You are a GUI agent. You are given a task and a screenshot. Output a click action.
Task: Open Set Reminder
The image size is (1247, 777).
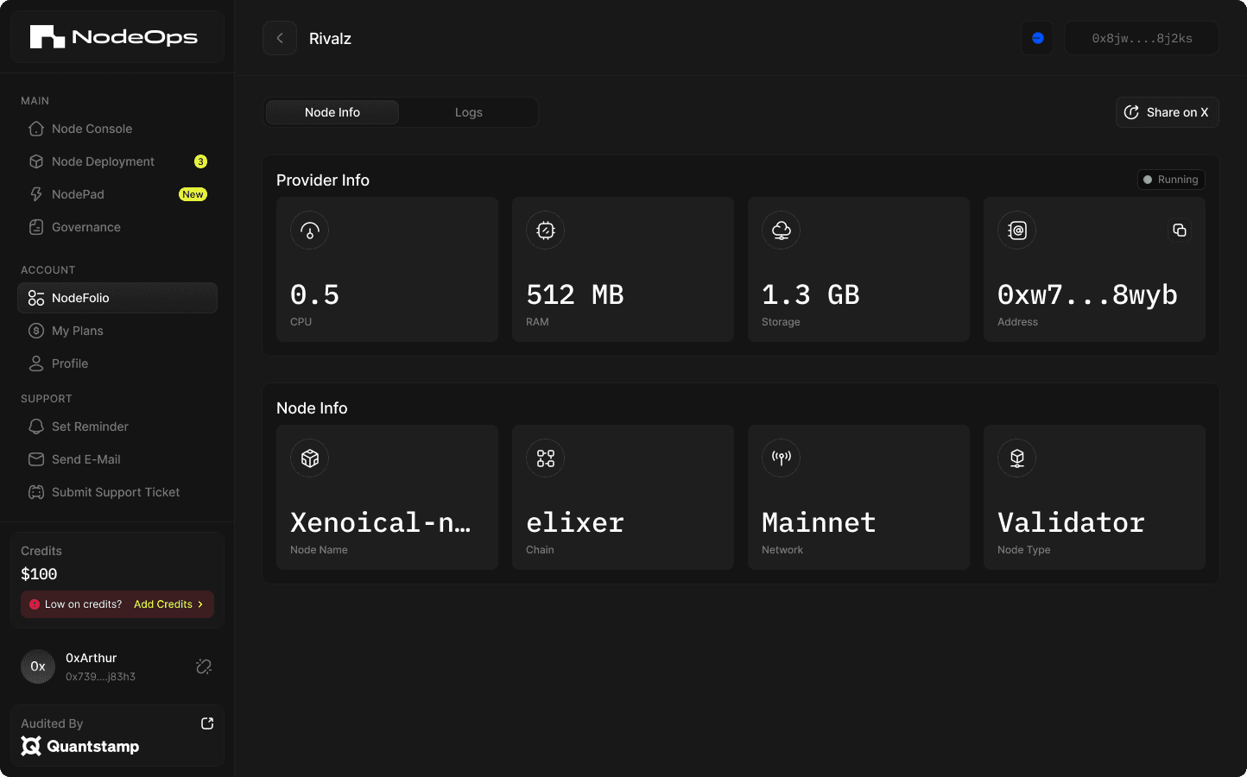[x=117, y=426]
